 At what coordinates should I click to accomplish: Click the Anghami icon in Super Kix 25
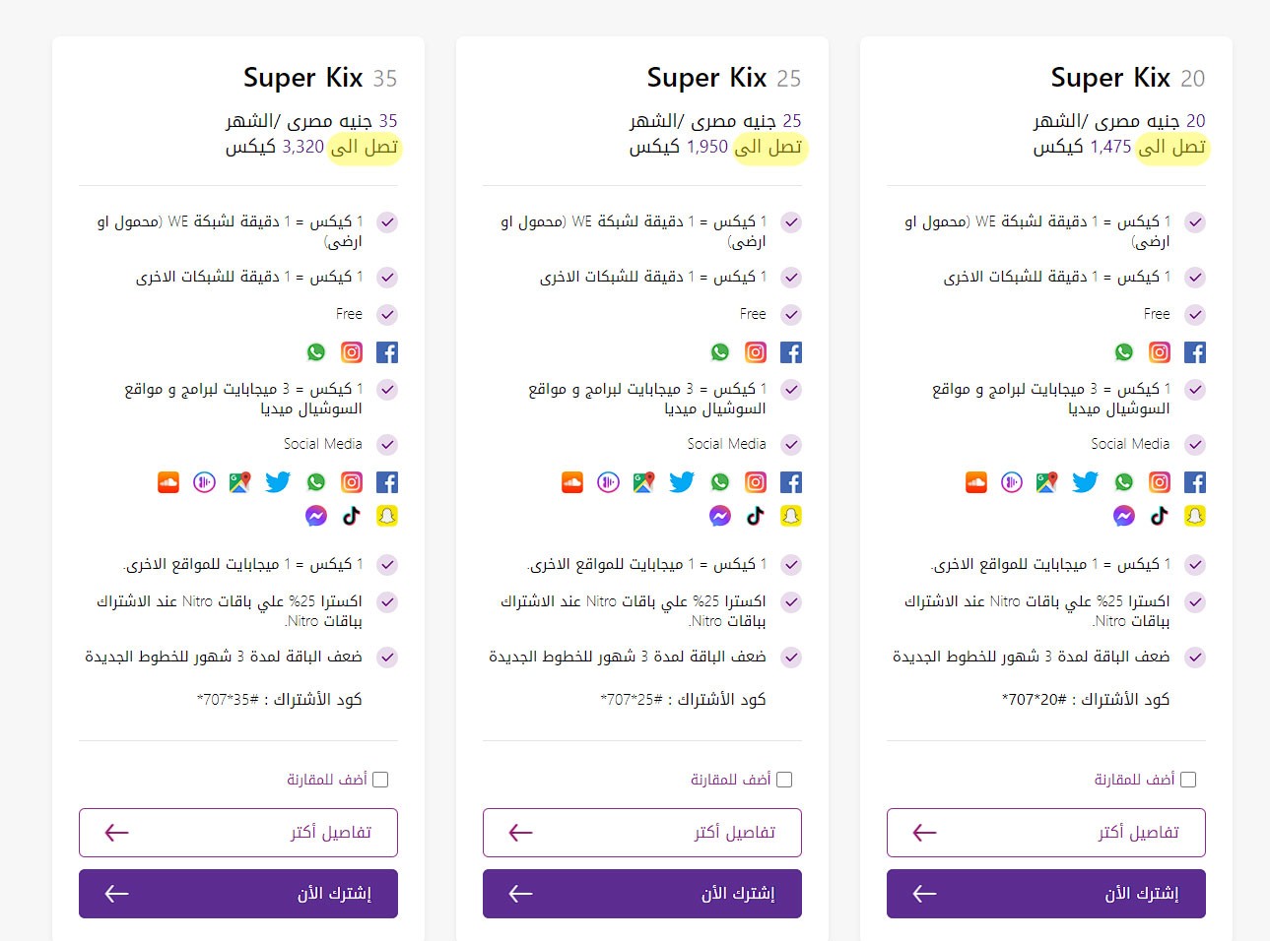609,482
